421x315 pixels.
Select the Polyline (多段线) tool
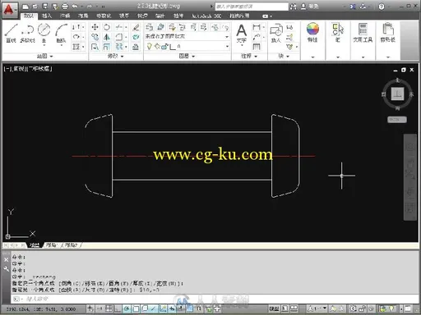pyautogui.click(x=27, y=33)
